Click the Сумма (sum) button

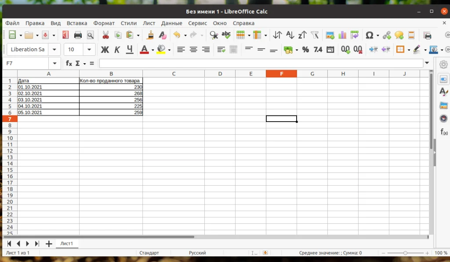coord(78,63)
